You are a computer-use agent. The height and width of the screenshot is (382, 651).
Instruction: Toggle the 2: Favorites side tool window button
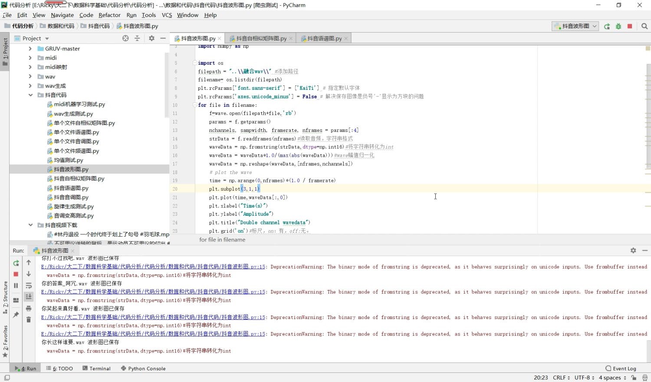pos(5,341)
